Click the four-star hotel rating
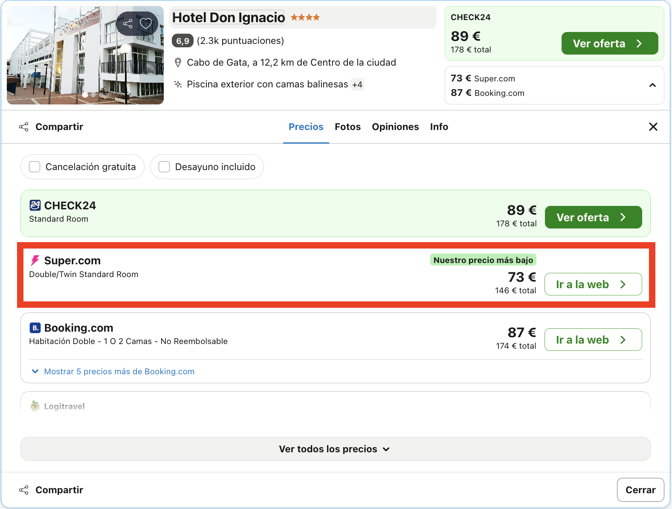Image resolution: width=672 pixels, height=509 pixels. click(x=305, y=17)
